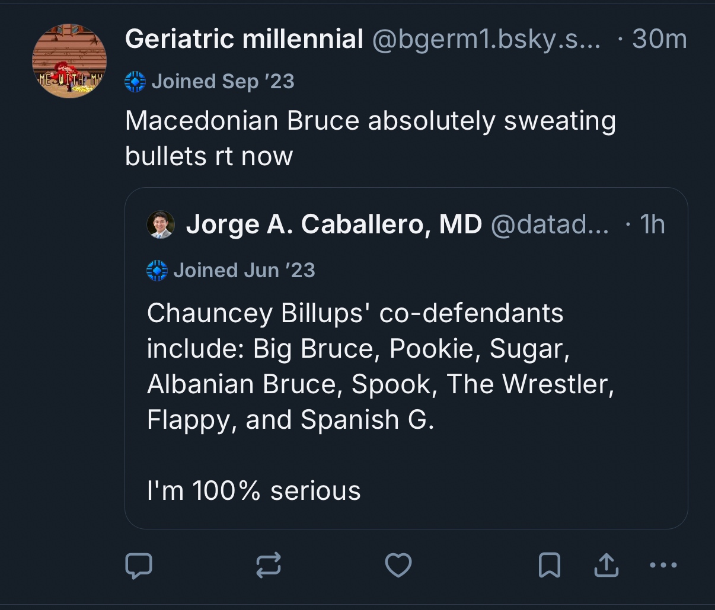Click the Joined Jun '23 label
715x610 pixels.
click(x=244, y=271)
